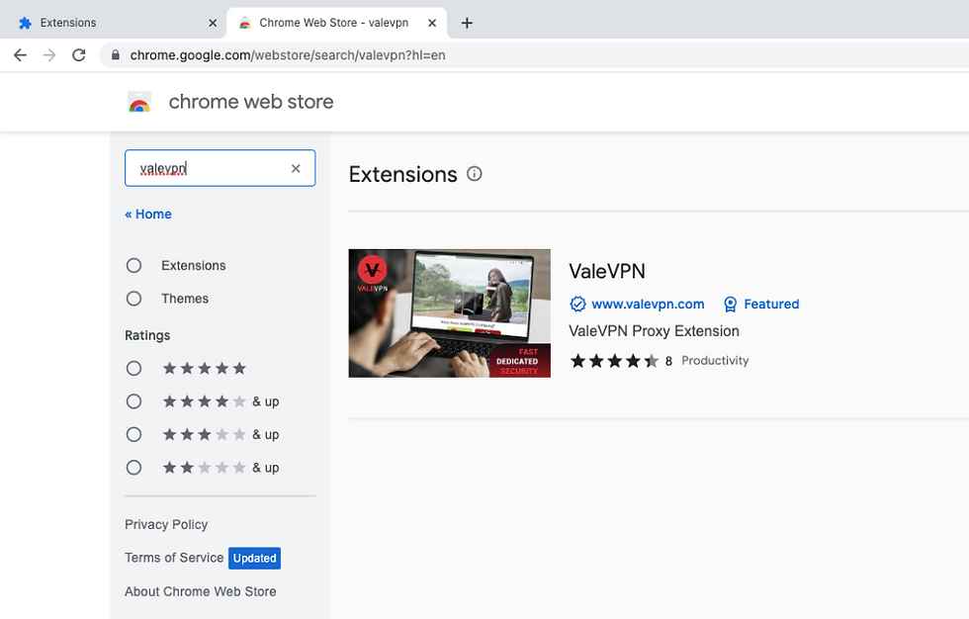Go back to the previous page
The image size is (969, 619).
[21, 55]
